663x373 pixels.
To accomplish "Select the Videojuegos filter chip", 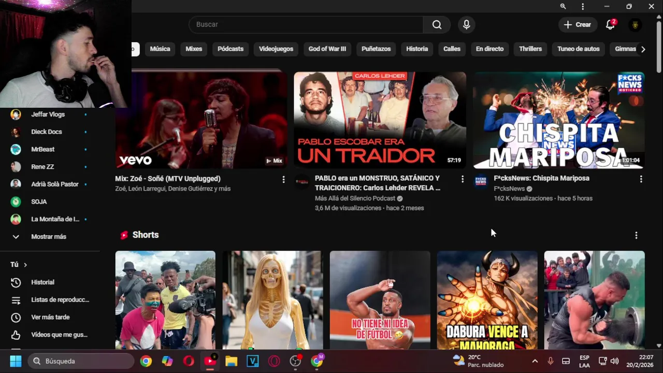I will pyautogui.click(x=276, y=49).
